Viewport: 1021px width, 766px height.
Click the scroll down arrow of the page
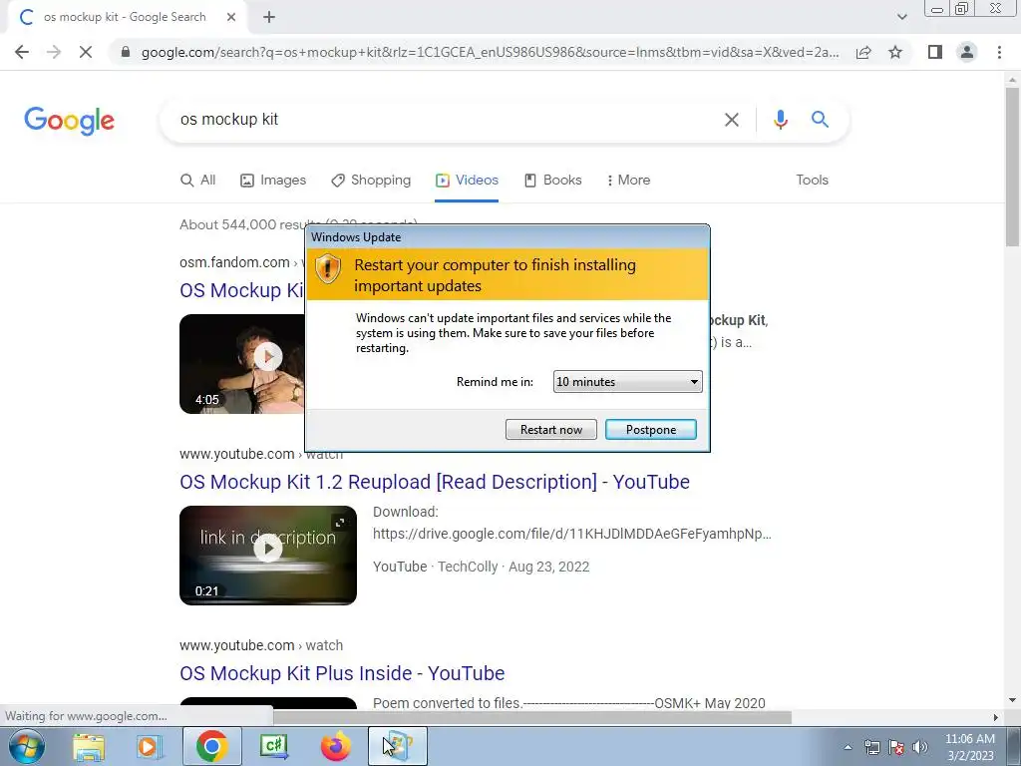(x=1012, y=700)
